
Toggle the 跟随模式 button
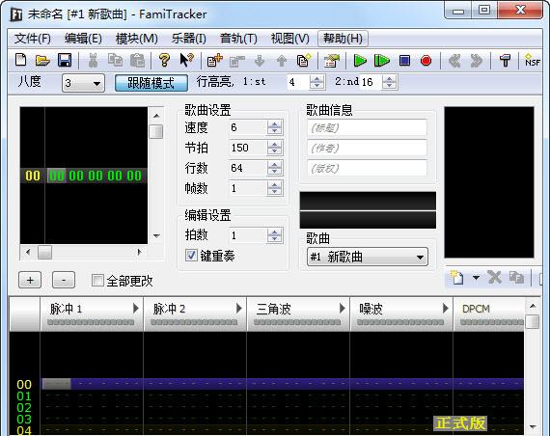pos(151,83)
